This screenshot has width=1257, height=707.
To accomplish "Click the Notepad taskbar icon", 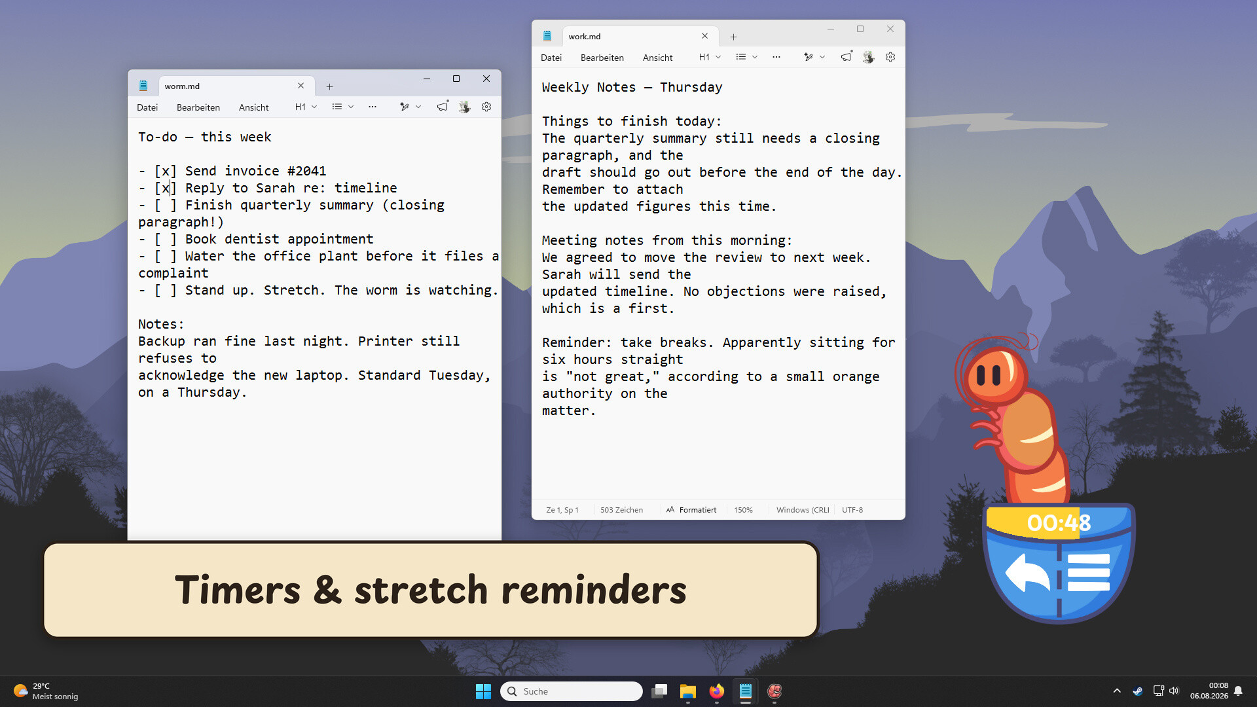I will click(x=746, y=691).
